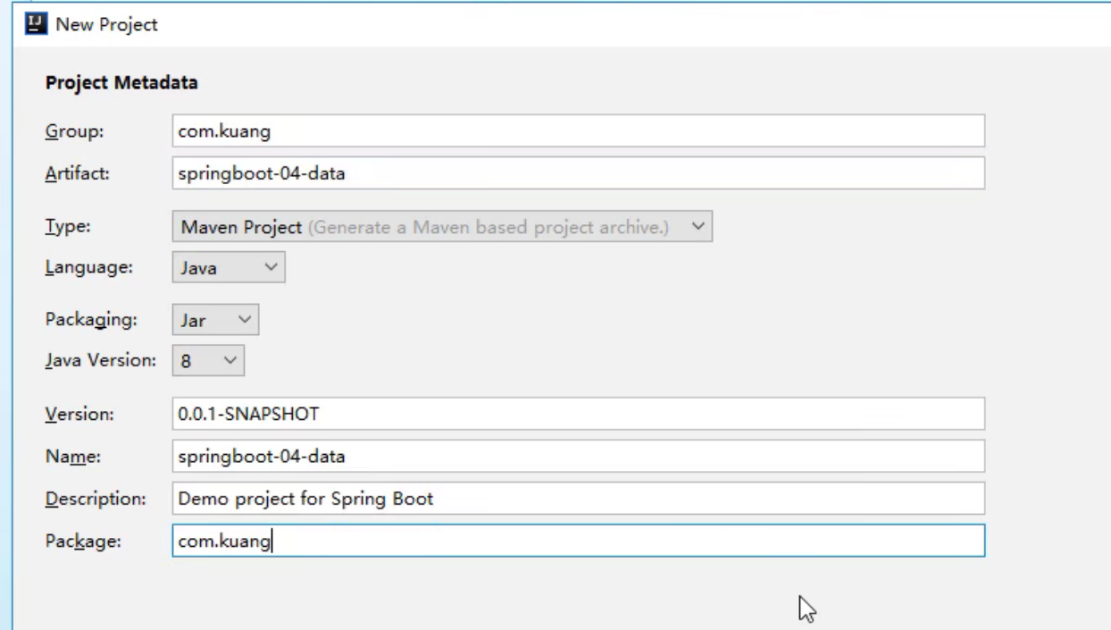Click the Artifact field with springboot-04-data
Image resolution: width=1111 pixels, height=630 pixels.
point(578,173)
